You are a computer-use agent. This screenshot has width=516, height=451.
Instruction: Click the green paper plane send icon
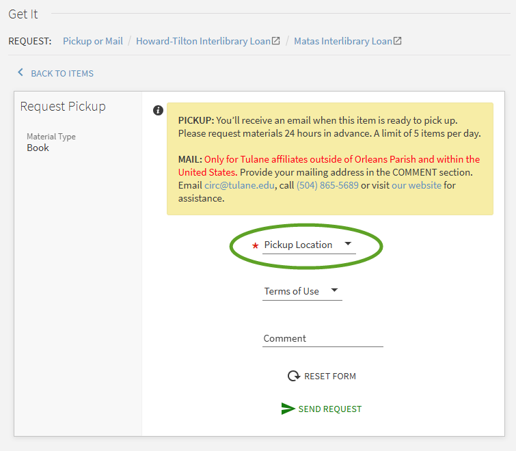288,409
